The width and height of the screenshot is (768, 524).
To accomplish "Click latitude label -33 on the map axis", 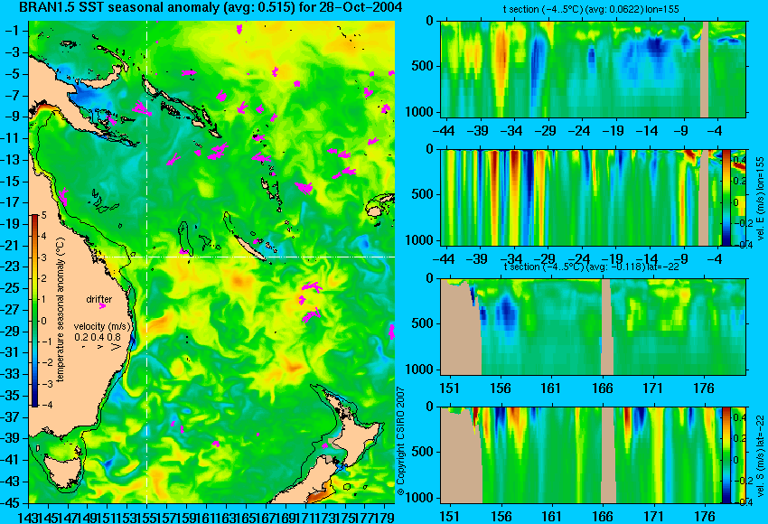I will pyautogui.click(x=10, y=374).
